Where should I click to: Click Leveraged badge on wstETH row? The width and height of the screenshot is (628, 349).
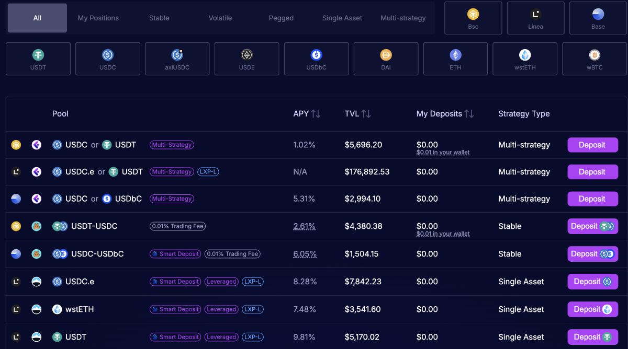(221, 309)
